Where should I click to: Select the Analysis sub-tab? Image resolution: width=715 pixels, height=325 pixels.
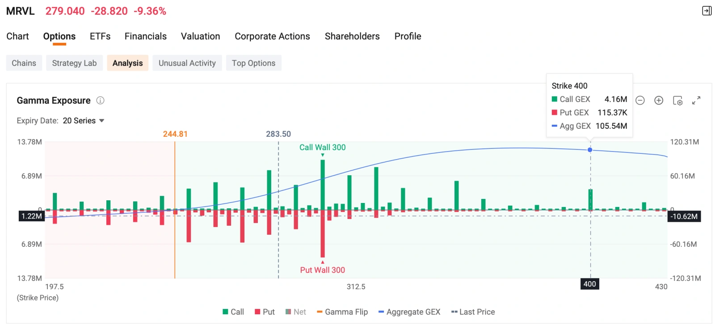pyautogui.click(x=128, y=63)
